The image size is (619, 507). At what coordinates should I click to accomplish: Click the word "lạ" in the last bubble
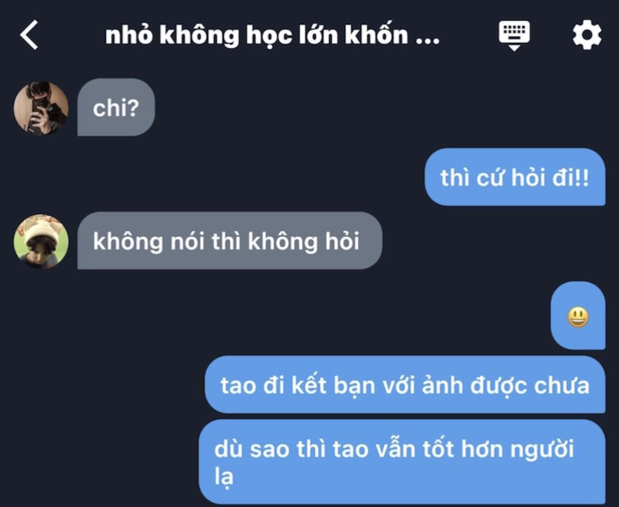click(x=224, y=476)
